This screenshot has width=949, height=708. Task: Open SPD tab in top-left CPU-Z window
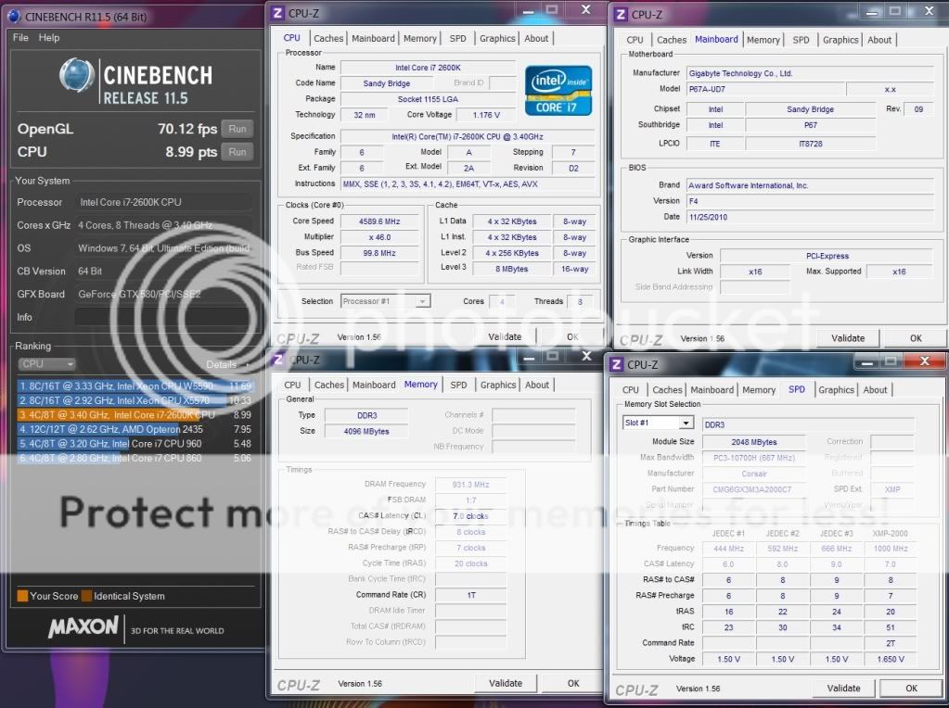pos(457,38)
